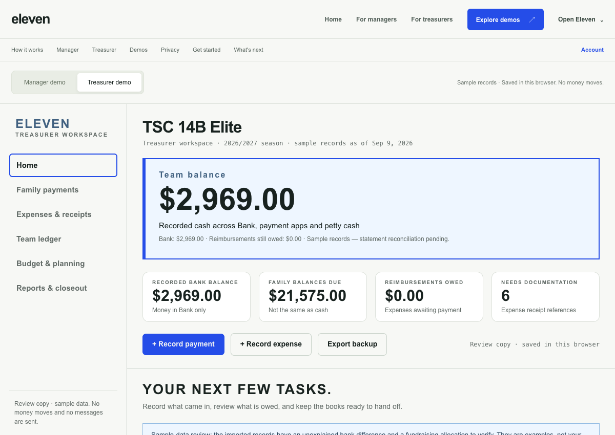The image size is (615, 435).
Task: Click the 'Review copy · saved in this browser' note
Action: coord(535,344)
